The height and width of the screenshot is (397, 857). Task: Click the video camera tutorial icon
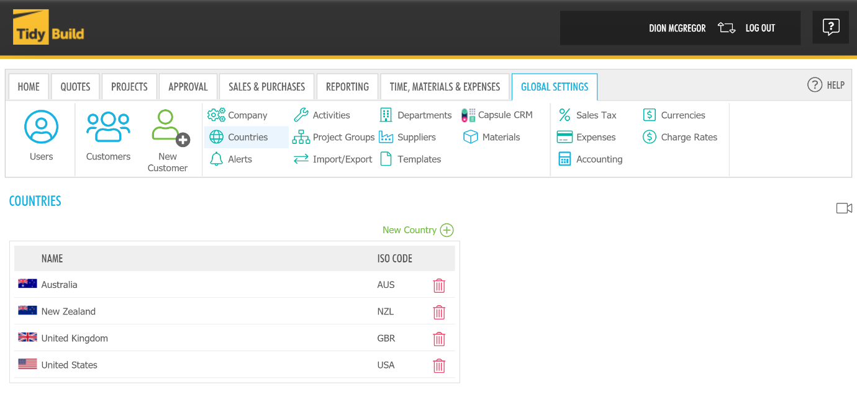844,208
